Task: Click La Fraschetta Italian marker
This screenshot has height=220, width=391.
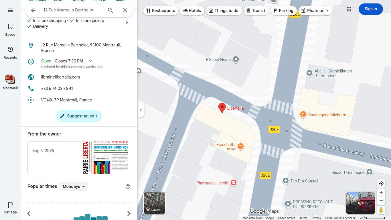Action: [240, 146]
